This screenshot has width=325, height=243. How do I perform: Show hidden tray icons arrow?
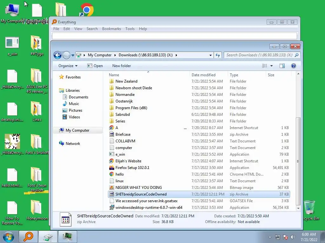pyautogui.click(x=270, y=237)
